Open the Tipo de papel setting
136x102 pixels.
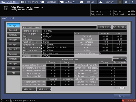(x=32, y=34)
